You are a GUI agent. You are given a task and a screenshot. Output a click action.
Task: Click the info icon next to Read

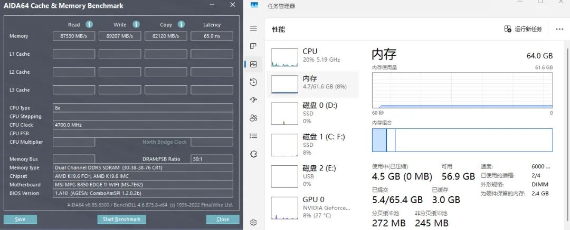[x=89, y=24]
